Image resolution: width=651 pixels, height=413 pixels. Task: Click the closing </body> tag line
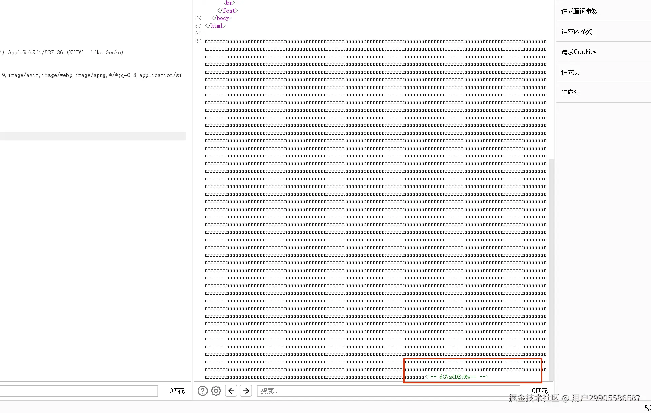221,18
